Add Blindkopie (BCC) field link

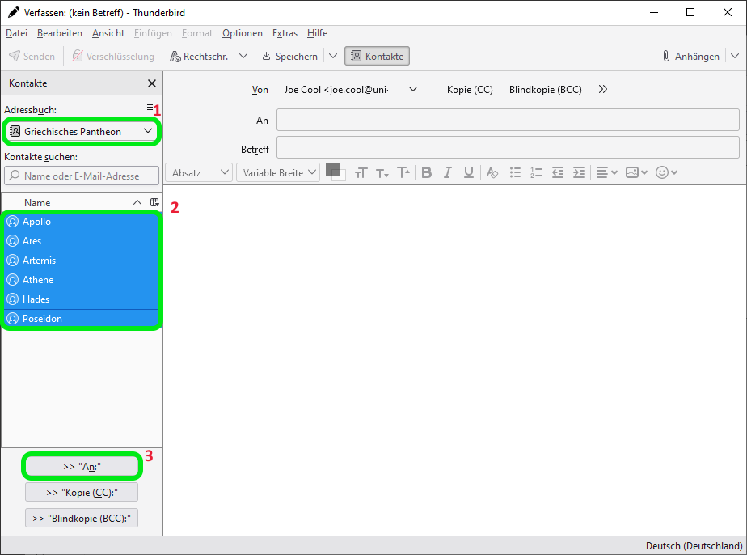point(545,90)
